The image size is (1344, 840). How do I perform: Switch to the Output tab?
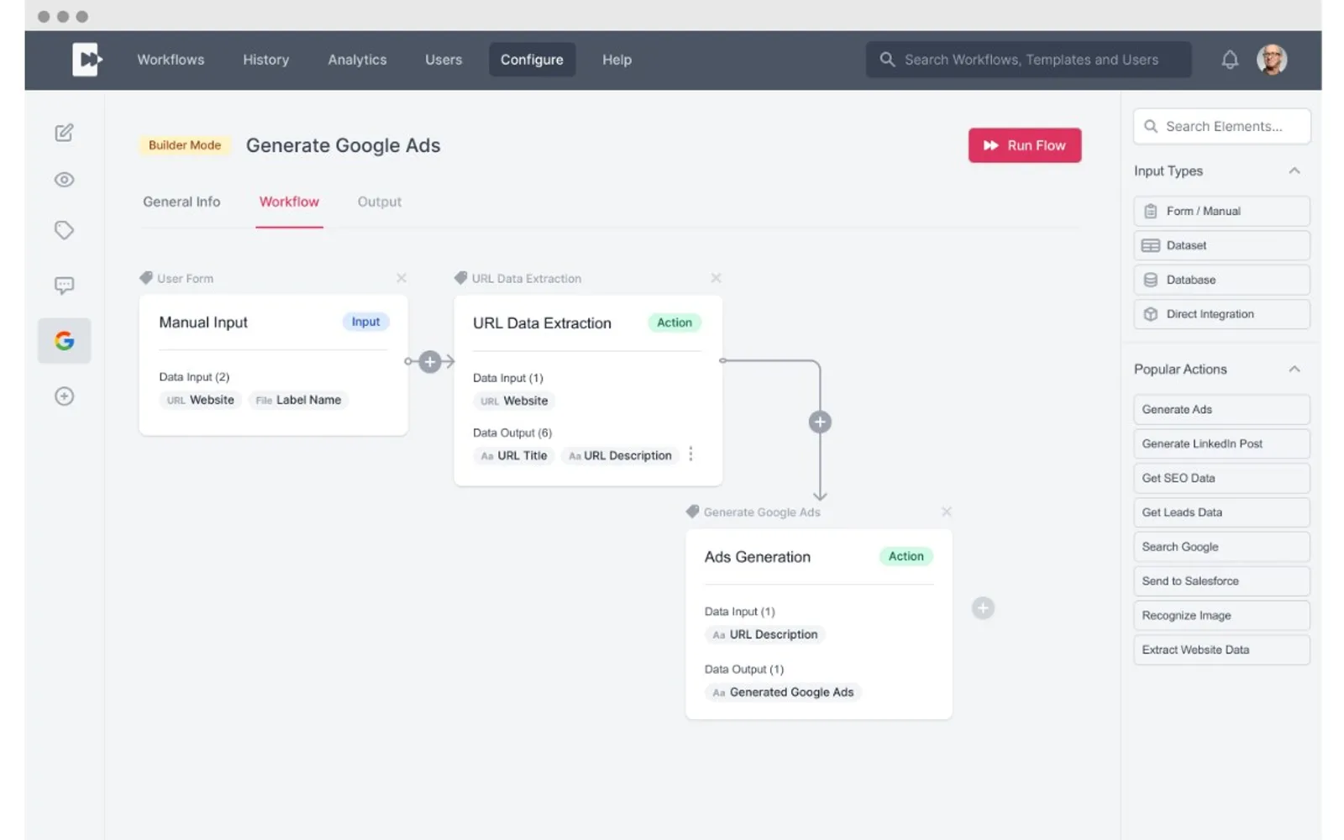coord(380,202)
